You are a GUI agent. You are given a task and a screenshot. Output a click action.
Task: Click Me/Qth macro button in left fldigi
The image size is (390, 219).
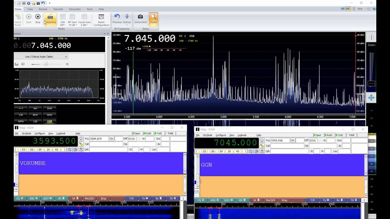[x=89, y=199]
